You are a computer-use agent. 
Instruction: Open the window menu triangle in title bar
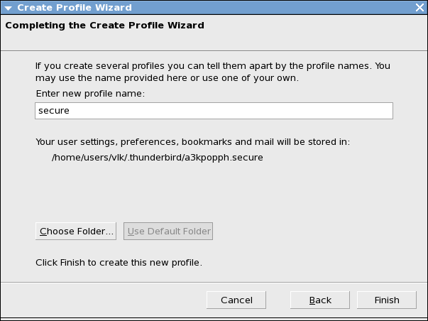[x=9, y=8]
